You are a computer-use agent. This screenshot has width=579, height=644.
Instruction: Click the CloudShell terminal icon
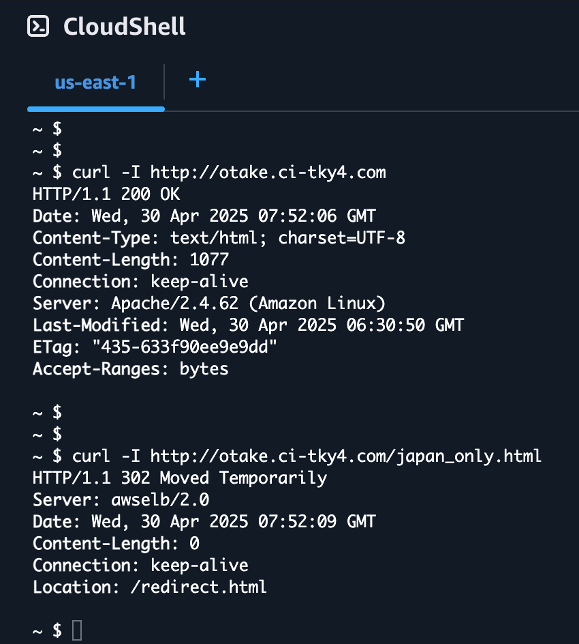(38, 27)
